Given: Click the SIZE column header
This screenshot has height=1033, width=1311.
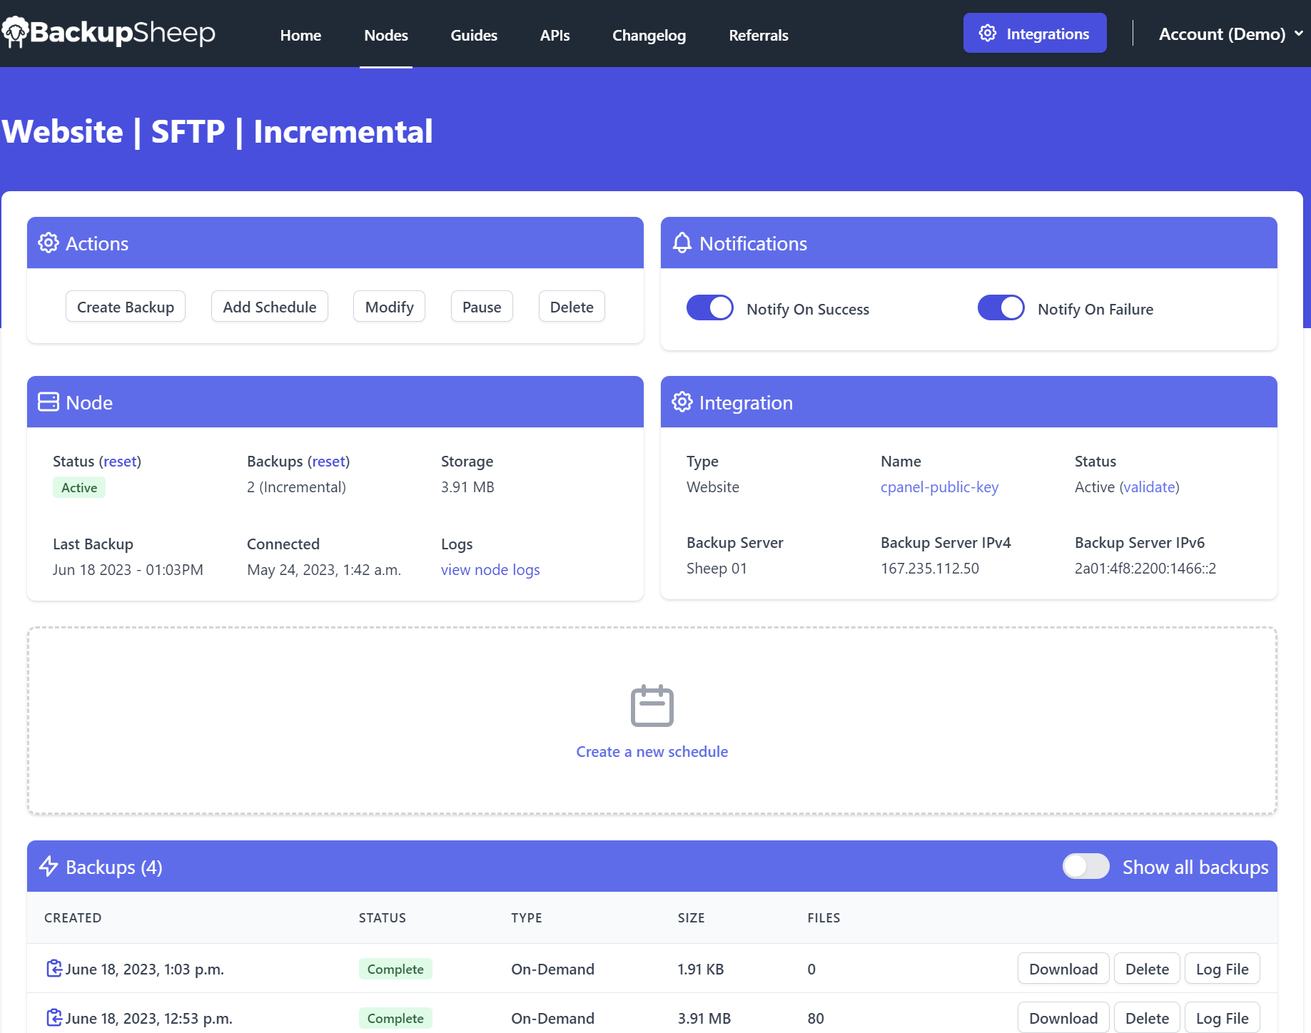Looking at the screenshot, I should [x=692, y=917].
